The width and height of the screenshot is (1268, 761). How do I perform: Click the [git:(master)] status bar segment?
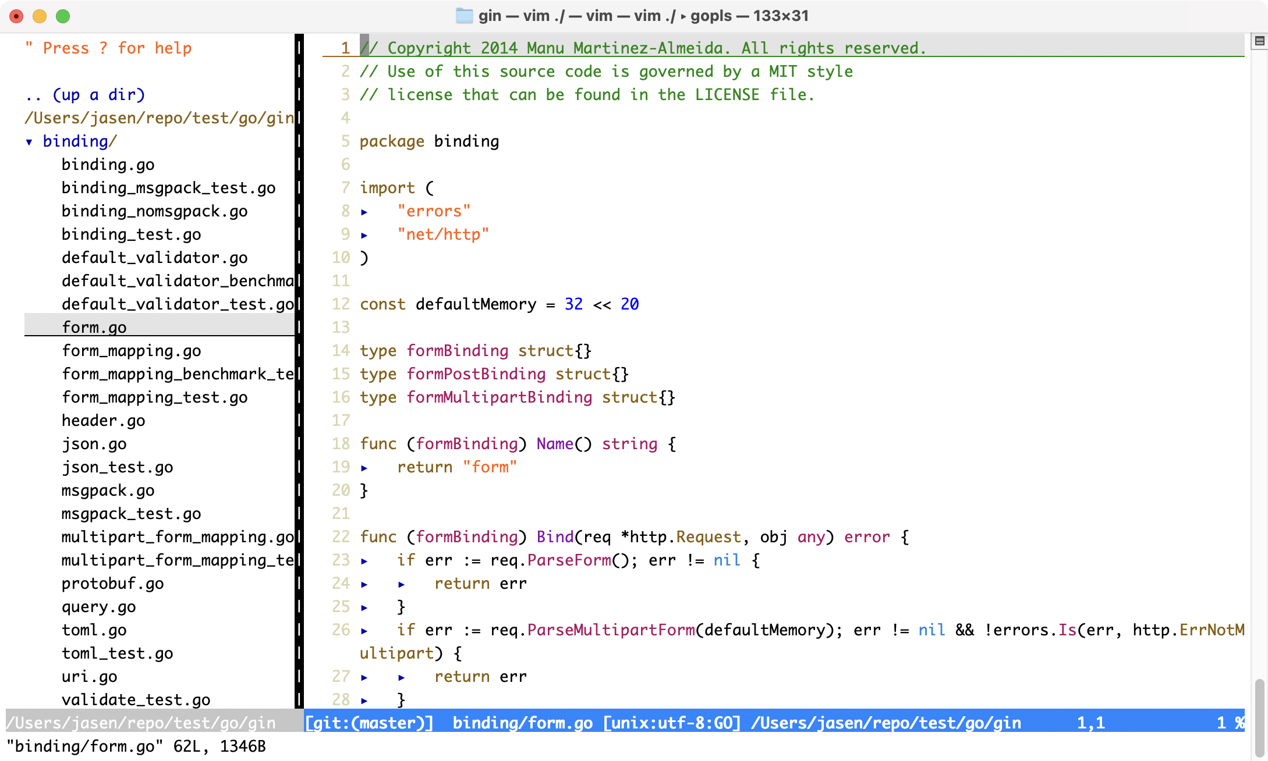pos(369,723)
